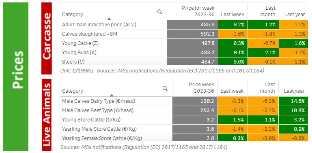Open Category search in Carcasse table
Screen dimensions: 312x153
click(159, 12)
